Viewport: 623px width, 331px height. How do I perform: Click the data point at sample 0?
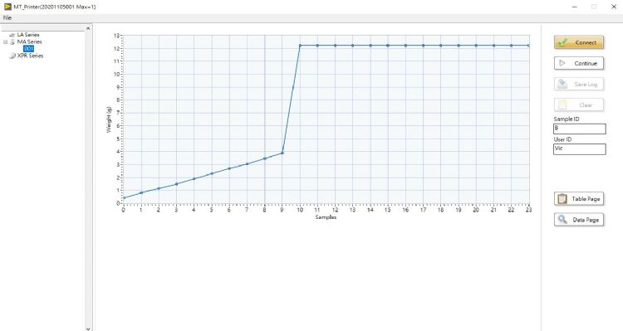(x=124, y=197)
